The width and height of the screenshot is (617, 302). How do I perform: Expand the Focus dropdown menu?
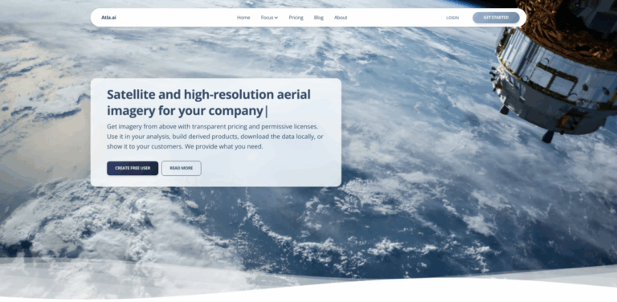[x=269, y=18]
